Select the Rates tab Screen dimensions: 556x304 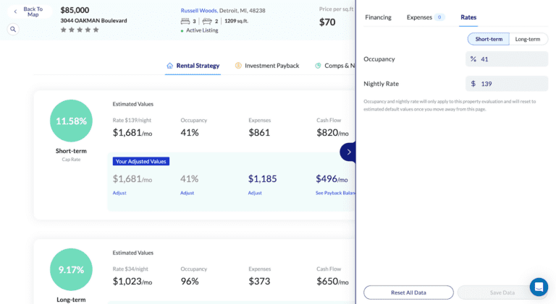468,17
